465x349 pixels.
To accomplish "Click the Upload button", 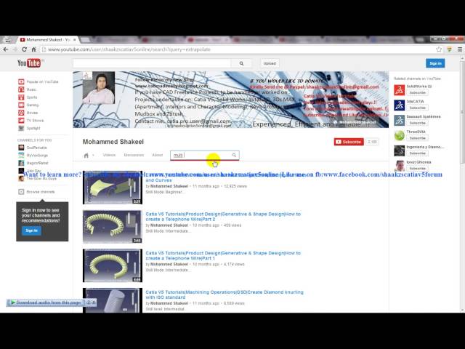I will tap(270, 63).
